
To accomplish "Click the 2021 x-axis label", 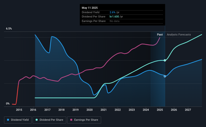I will click(104, 110).
